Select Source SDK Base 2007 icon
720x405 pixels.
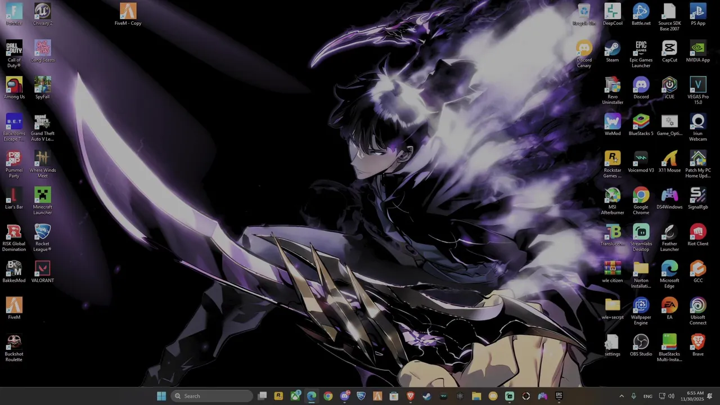click(669, 17)
